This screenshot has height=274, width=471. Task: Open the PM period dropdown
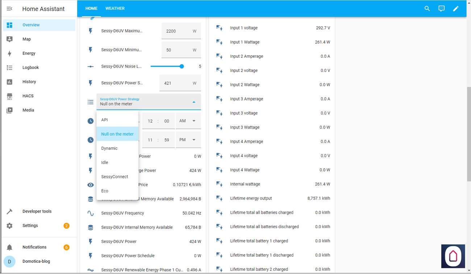pyautogui.click(x=188, y=140)
